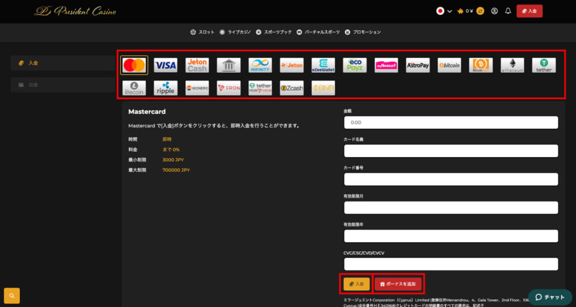Click the red 入金 button in header
Screen dimensions: 576x307
click(529, 11)
